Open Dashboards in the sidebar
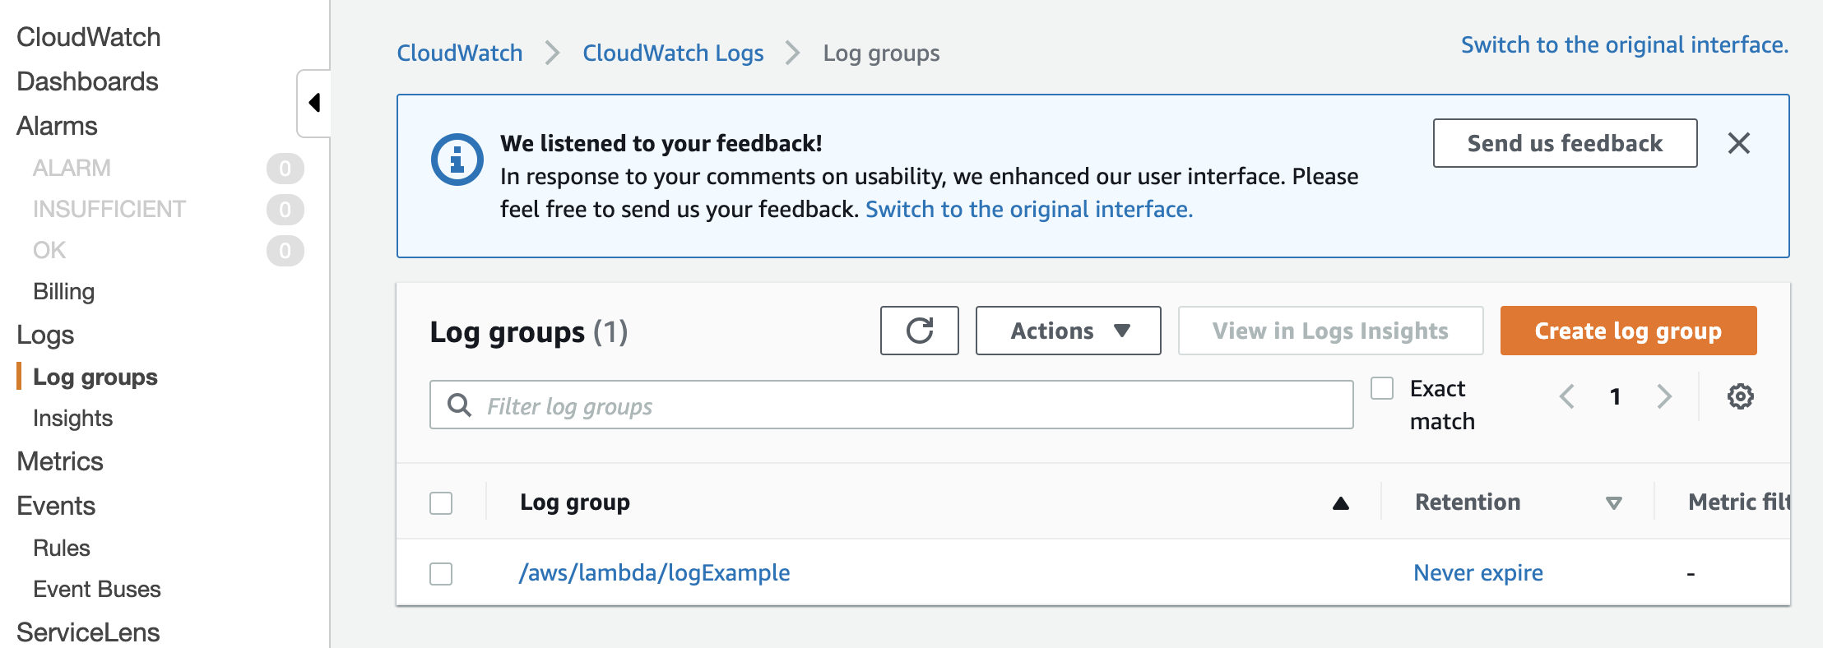Viewport: 1823px width, 648px height. pos(87,81)
